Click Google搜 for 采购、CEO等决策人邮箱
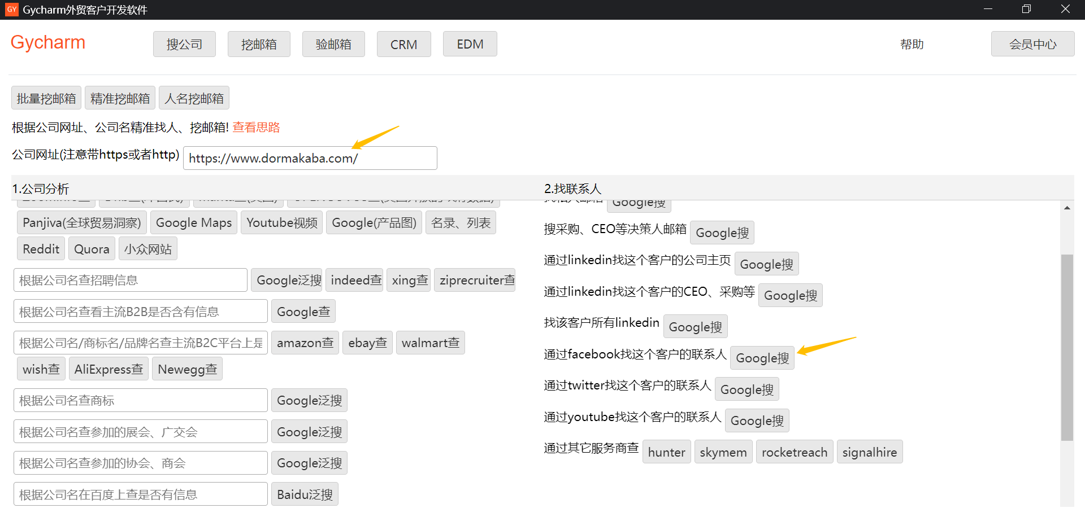 coord(722,233)
